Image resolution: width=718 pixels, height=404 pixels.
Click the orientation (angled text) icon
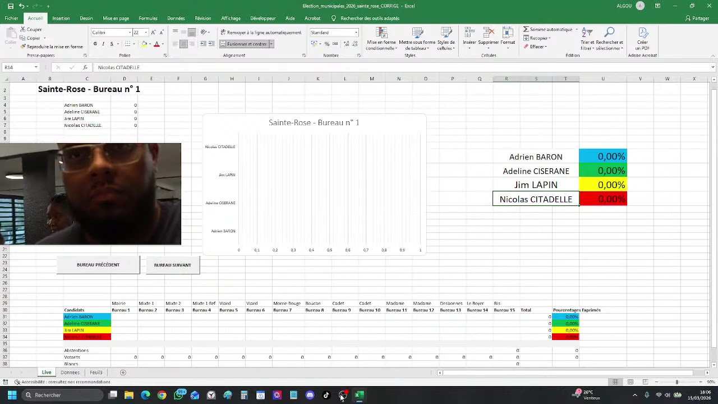204,33
